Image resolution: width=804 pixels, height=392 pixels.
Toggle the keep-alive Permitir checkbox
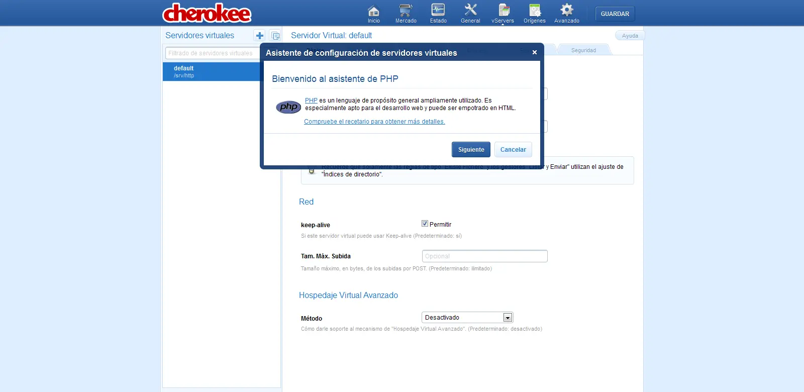425,224
